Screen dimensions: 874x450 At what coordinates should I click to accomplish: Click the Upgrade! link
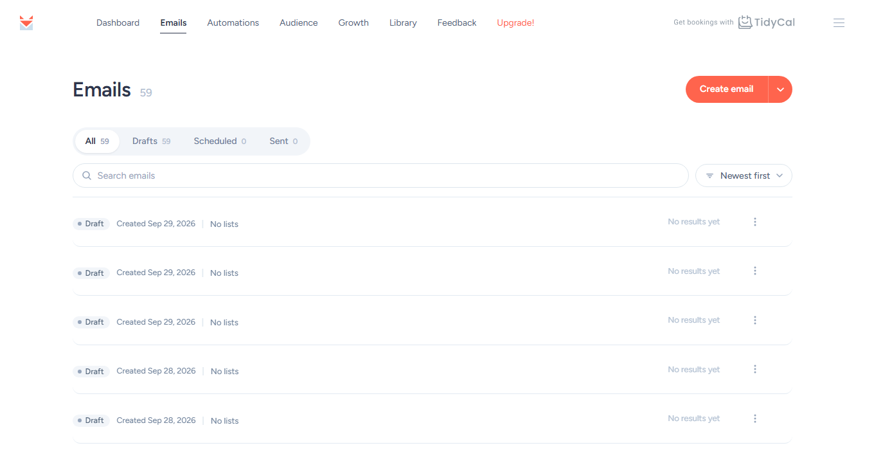(515, 22)
